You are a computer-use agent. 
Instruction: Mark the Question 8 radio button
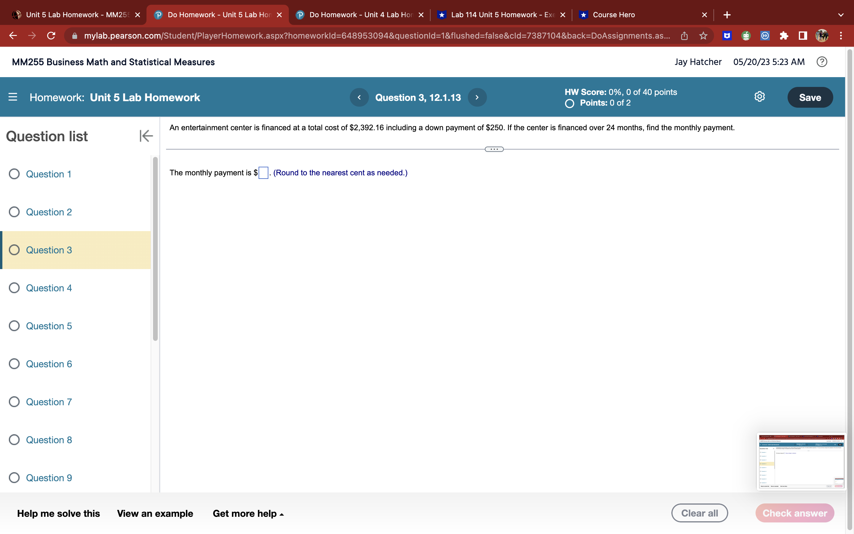pos(14,439)
